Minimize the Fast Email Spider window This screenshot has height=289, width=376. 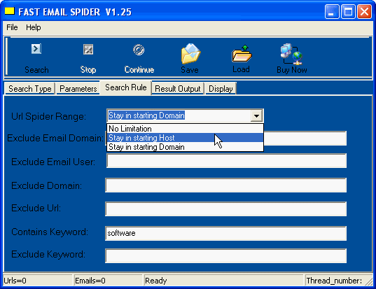(331, 11)
